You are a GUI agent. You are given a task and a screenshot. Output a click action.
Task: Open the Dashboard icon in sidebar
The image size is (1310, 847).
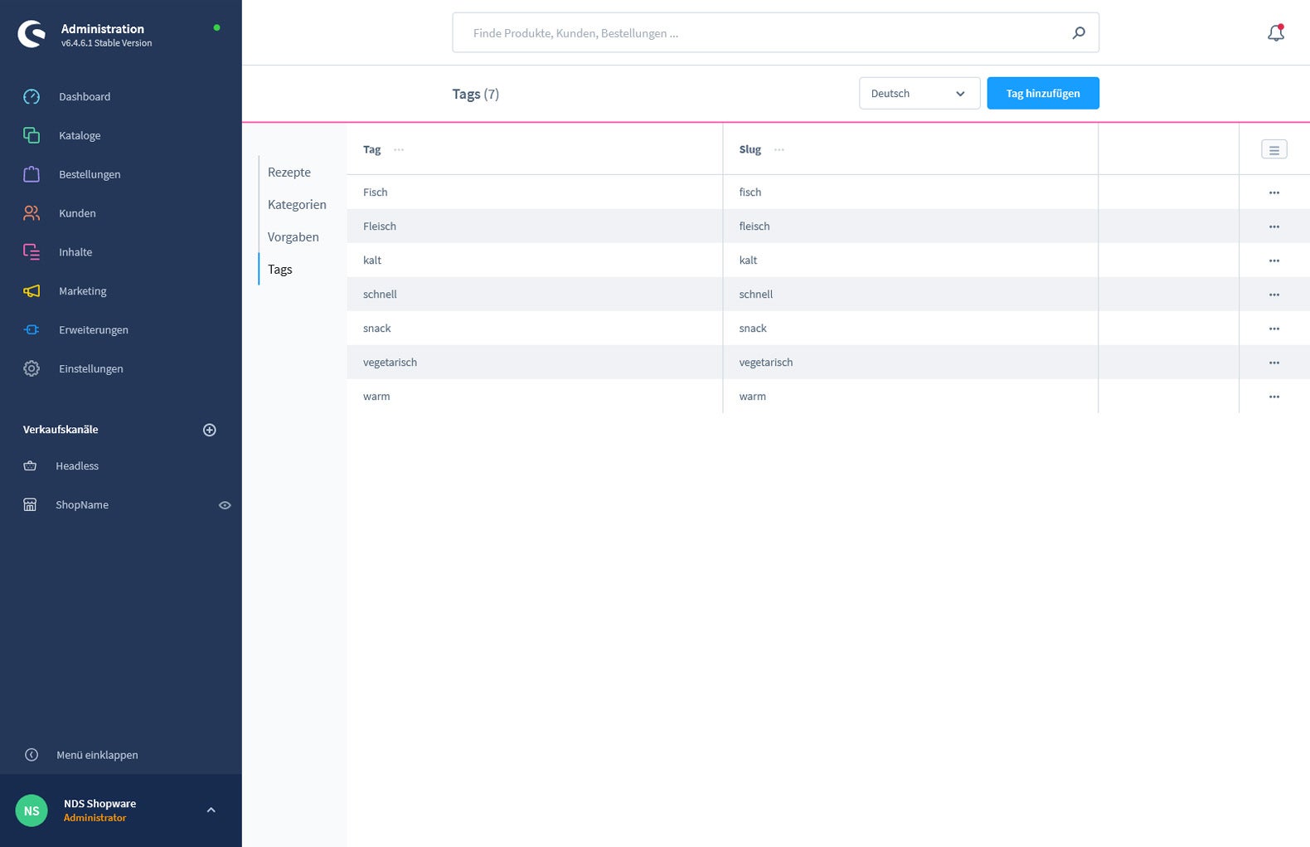[32, 96]
